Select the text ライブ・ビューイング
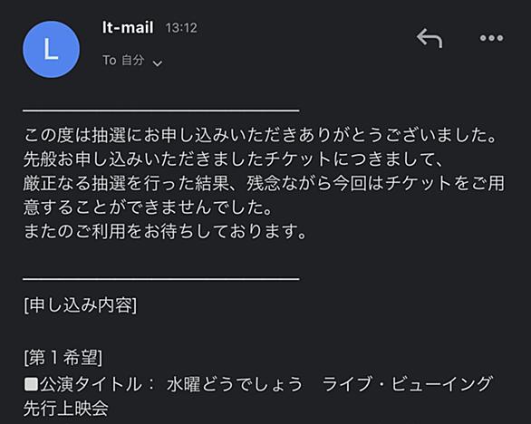Screen dimensions: 531x424 point(408,384)
